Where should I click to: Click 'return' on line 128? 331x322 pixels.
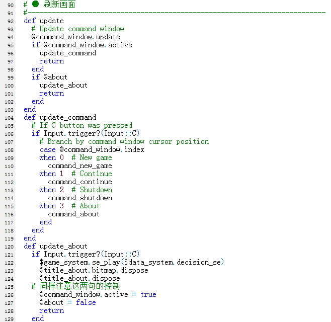[52, 311]
